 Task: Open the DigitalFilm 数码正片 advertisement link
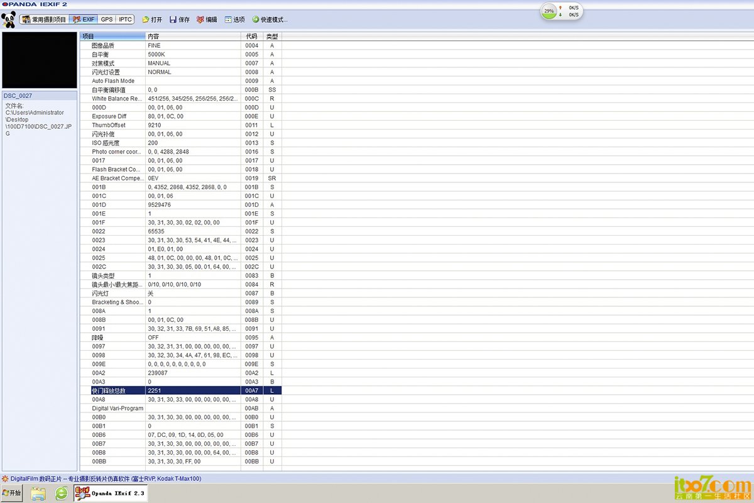click(106, 478)
